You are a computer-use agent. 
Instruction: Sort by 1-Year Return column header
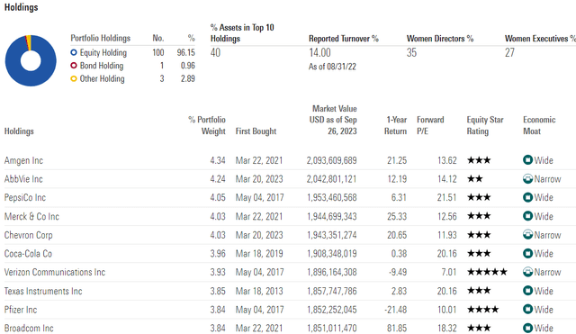(x=396, y=125)
